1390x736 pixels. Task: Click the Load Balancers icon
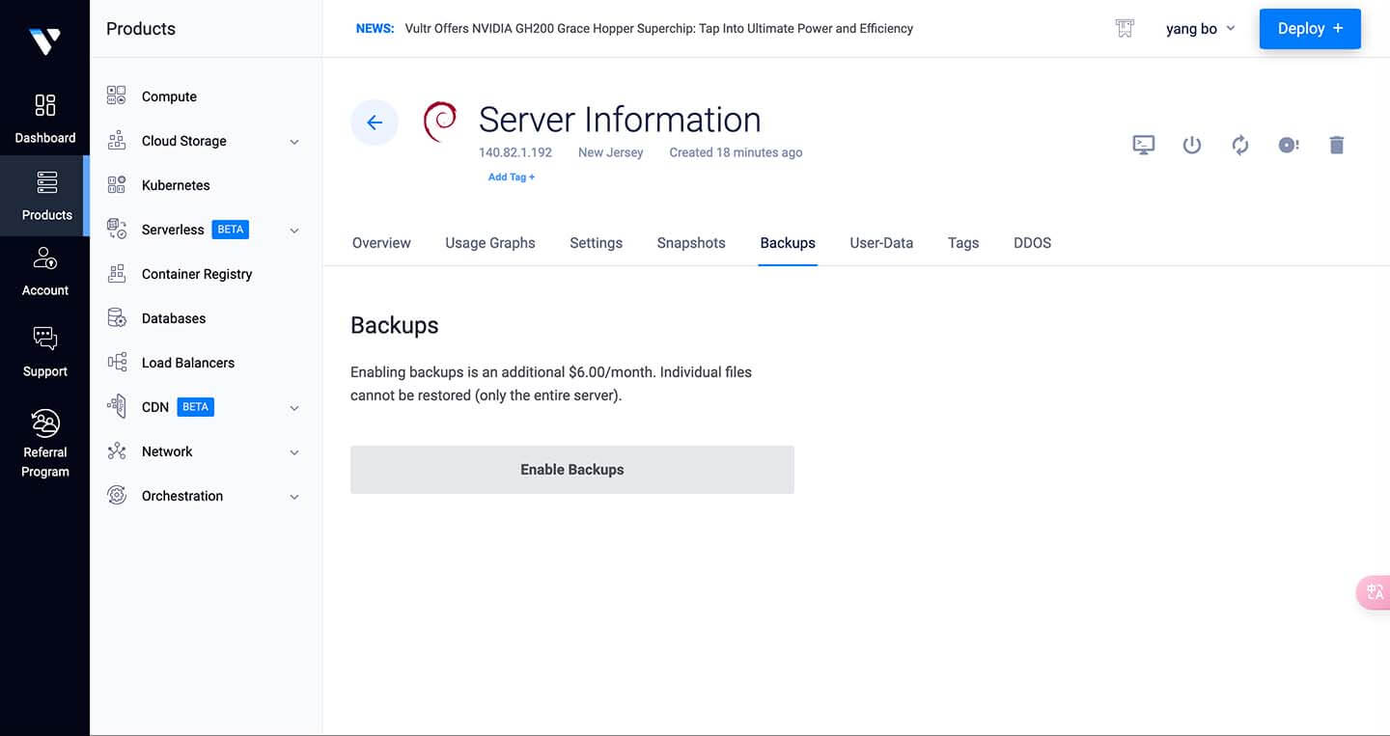117,362
